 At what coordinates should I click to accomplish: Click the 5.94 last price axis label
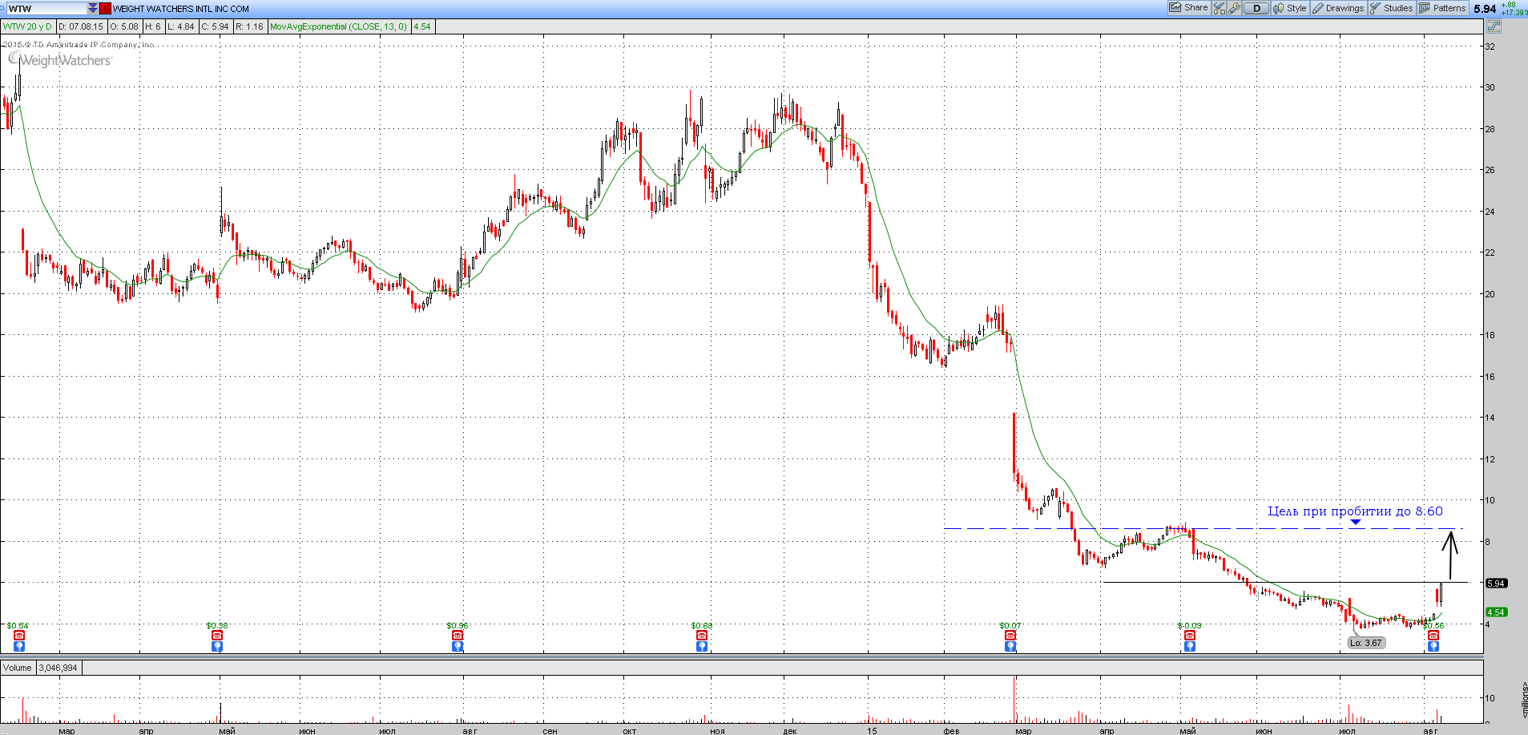pos(1496,584)
